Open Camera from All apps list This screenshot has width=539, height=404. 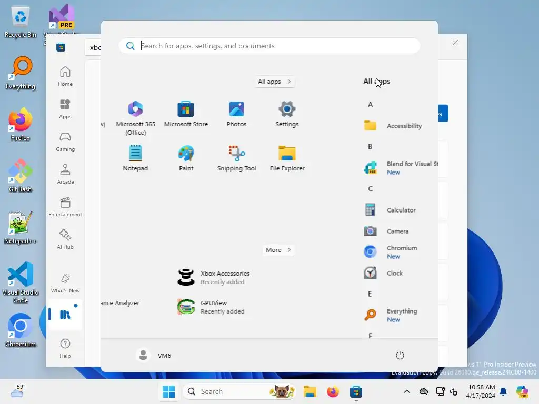[386, 231]
